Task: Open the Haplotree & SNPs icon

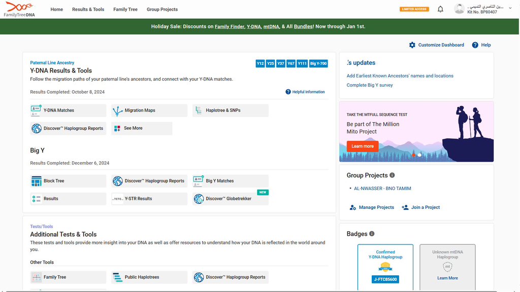Action: 199,110
